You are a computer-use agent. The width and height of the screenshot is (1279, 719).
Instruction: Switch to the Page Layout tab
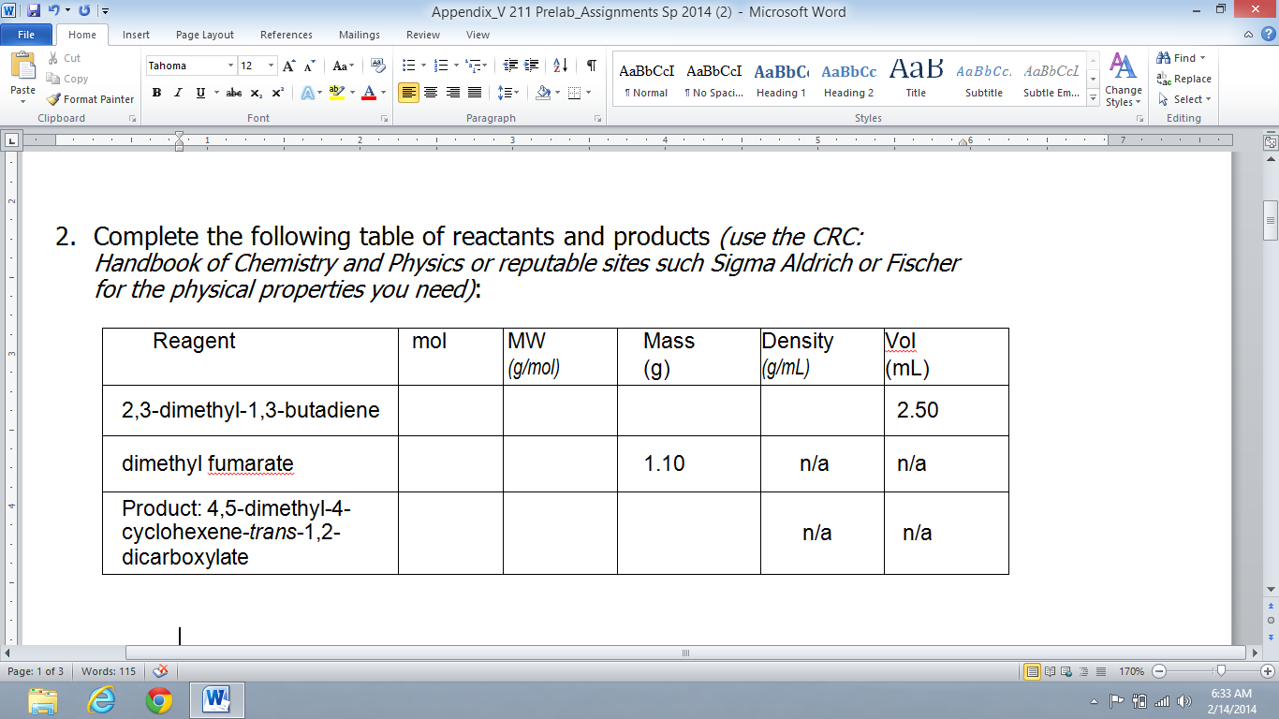pos(205,35)
